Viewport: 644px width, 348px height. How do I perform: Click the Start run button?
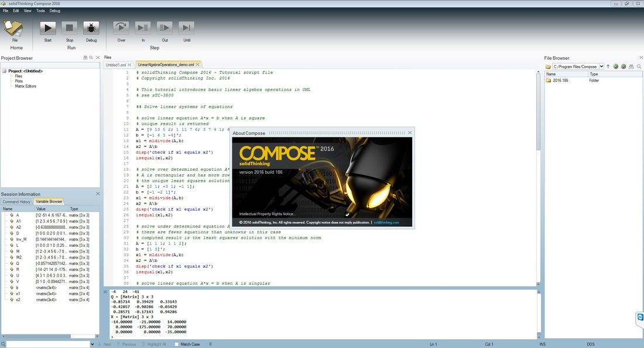48,27
